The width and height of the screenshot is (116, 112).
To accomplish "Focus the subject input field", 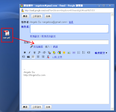I will [x=69, y=42].
